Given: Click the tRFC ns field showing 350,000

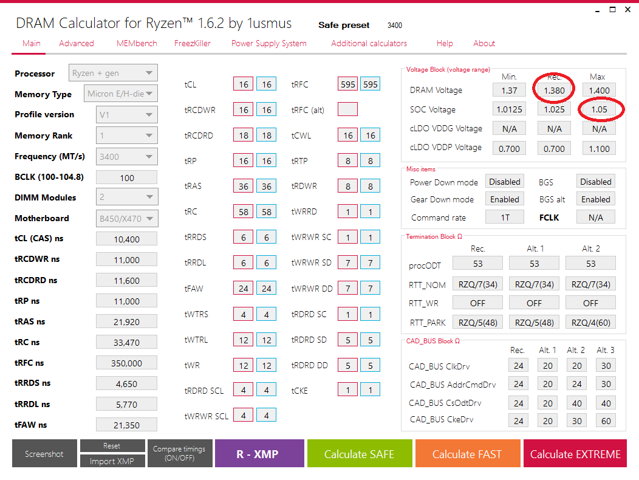Looking at the screenshot, I should pos(127,363).
